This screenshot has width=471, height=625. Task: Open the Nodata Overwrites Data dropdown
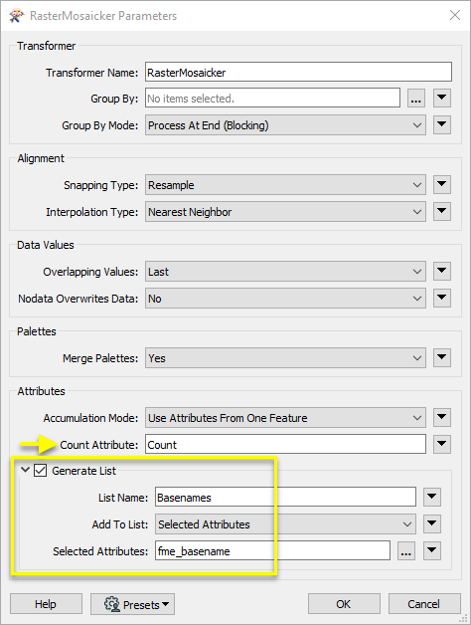click(x=285, y=299)
